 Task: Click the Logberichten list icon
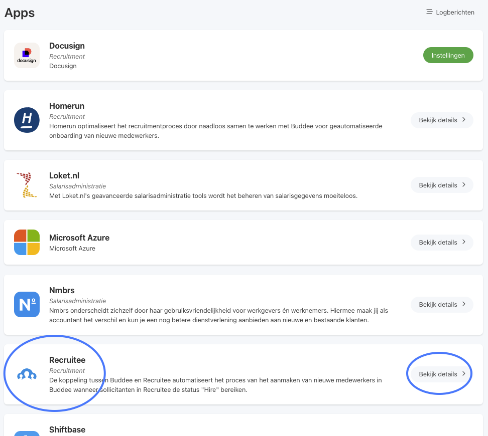pyautogui.click(x=429, y=12)
